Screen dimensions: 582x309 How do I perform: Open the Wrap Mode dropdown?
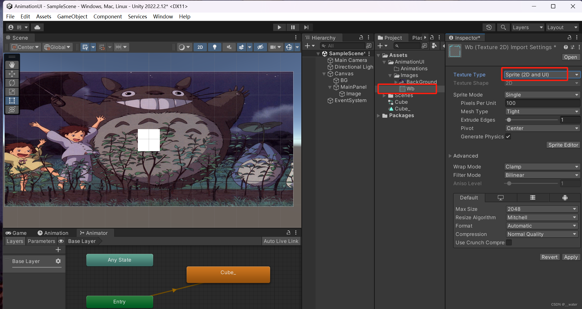coord(542,167)
